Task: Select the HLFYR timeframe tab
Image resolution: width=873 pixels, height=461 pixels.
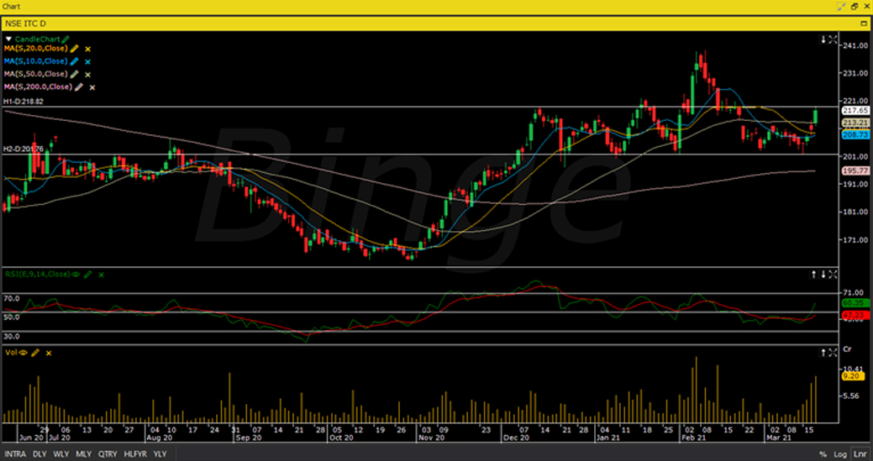Action: pos(135,454)
